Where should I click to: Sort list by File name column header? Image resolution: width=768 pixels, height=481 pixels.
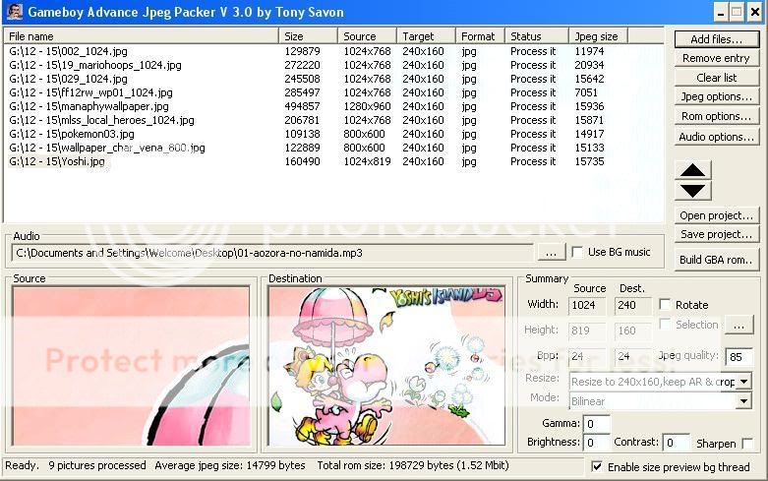tap(141, 36)
